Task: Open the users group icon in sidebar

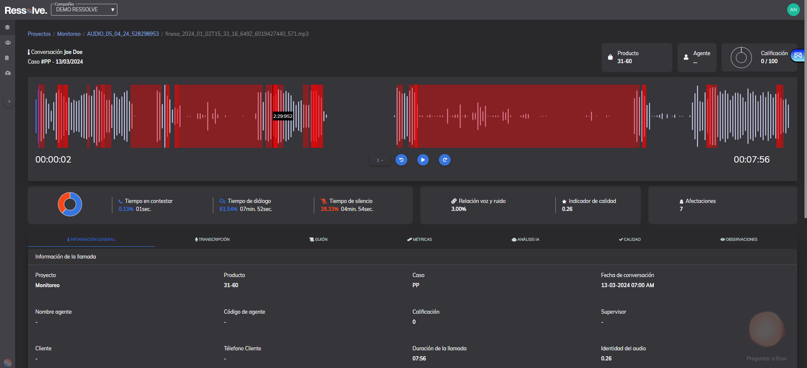Action: tap(8, 43)
